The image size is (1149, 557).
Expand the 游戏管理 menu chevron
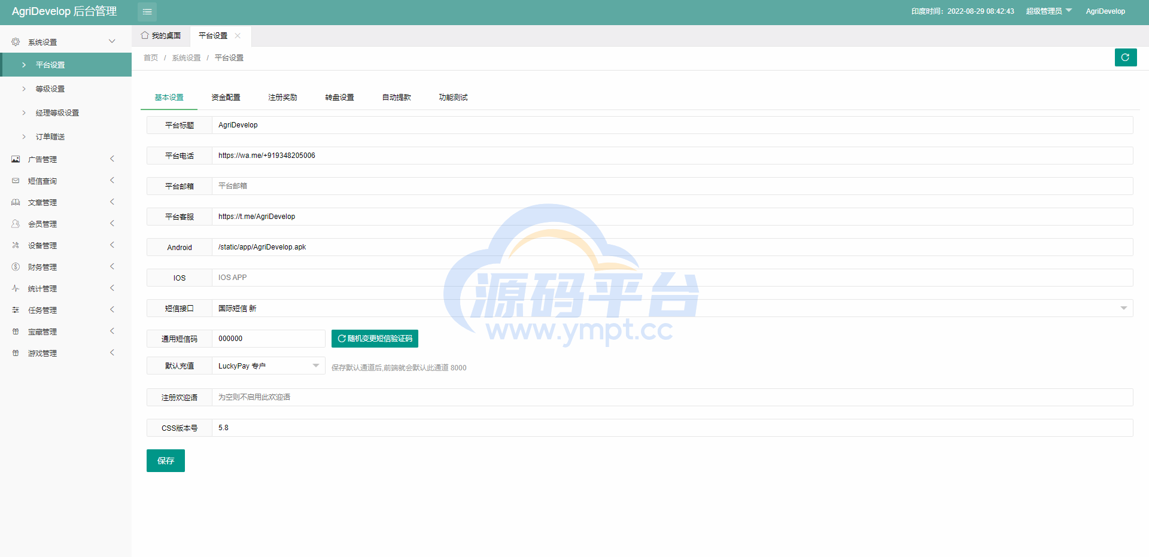[112, 352]
